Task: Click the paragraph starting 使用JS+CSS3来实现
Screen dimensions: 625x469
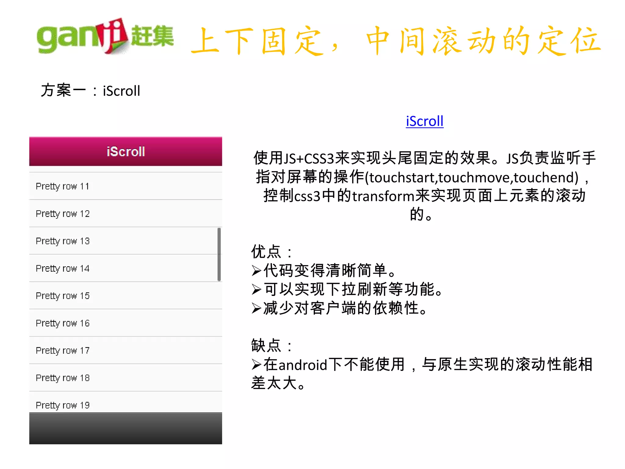Action: [x=424, y=186]
